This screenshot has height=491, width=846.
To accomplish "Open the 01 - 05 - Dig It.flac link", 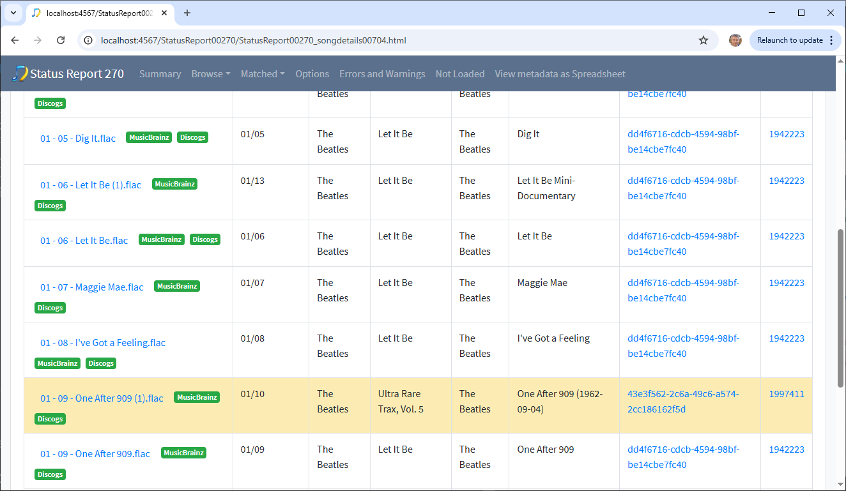I will tap(78, 139).
